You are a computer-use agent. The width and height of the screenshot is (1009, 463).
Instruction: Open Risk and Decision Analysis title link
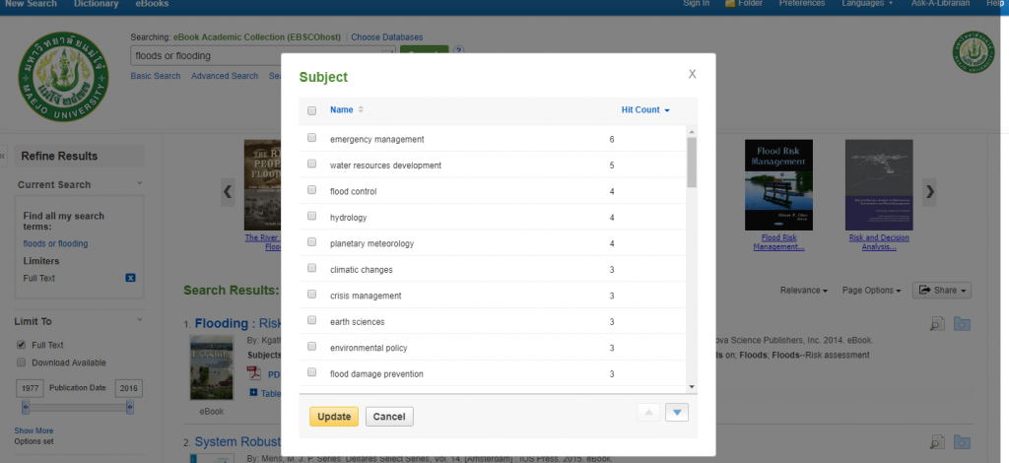tap(879, 242)
